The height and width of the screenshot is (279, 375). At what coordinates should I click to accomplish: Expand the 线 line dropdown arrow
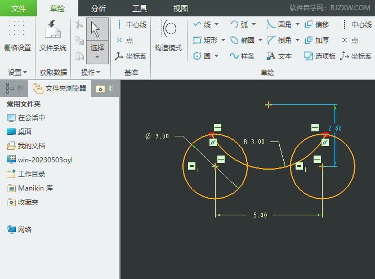click(216, 24)
